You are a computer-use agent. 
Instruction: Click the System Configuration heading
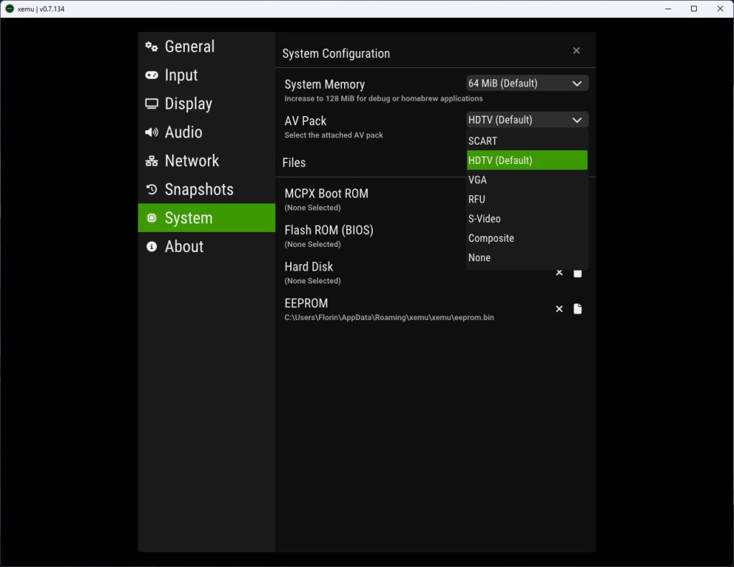[x=336, y=54]
